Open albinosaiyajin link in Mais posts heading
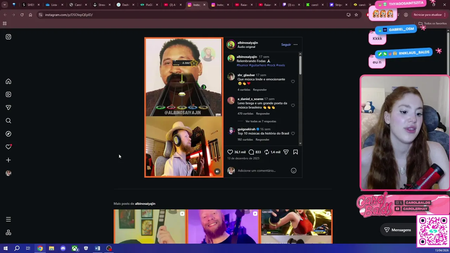The height and width of the screenshot is (253, 450). (145, 204)
